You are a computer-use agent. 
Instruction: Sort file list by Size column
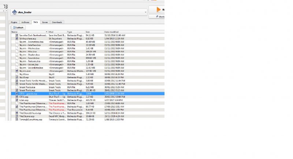tap(94, 32)
